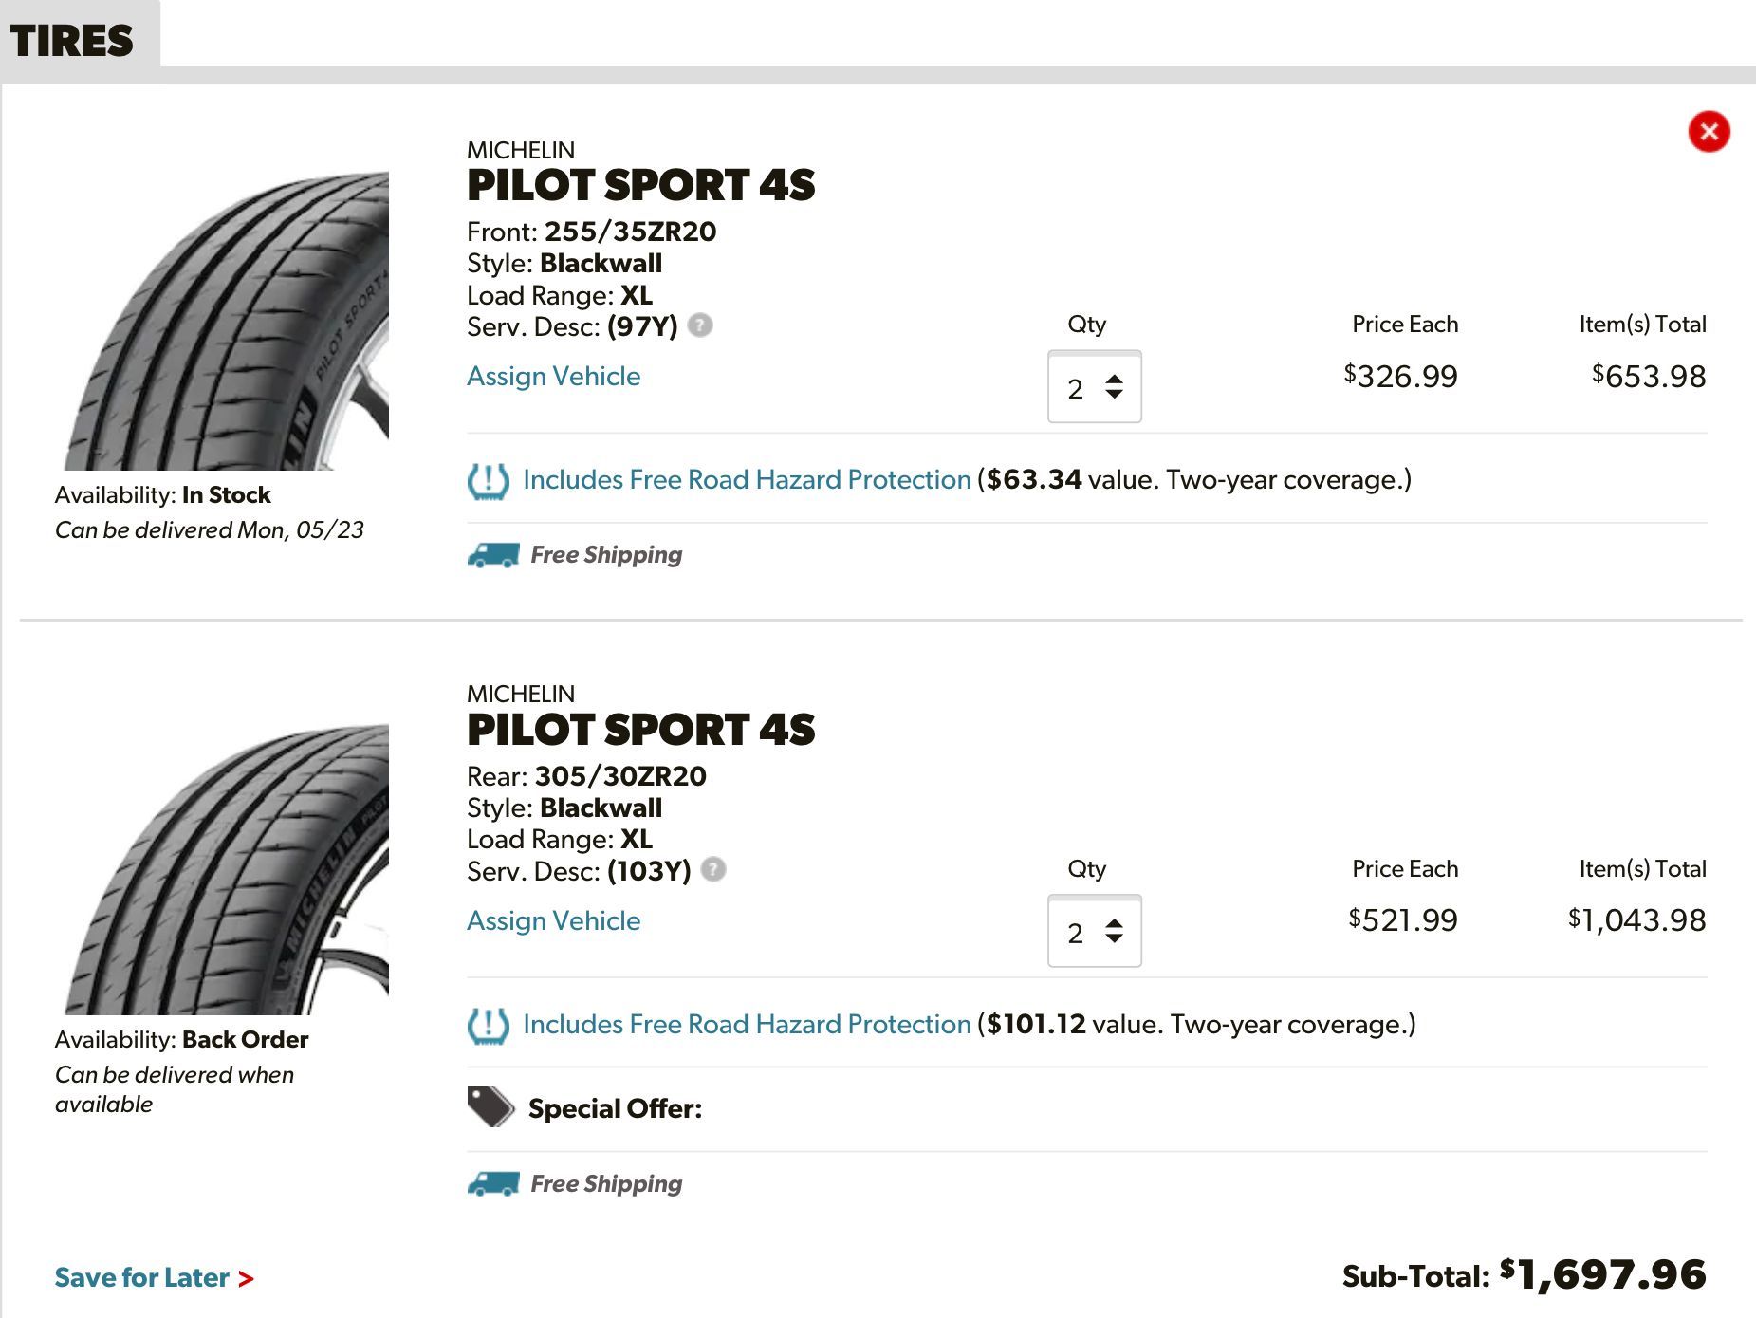Increase rear tire quantity with up arrow

[1114, 923]
